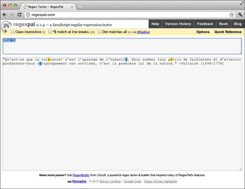The image size is (245, 189).
Task: Open the Help menu item
Action: point(155,24)
